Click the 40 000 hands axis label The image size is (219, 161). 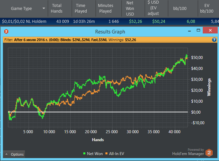pyautogui.click(x=175, y=132)
